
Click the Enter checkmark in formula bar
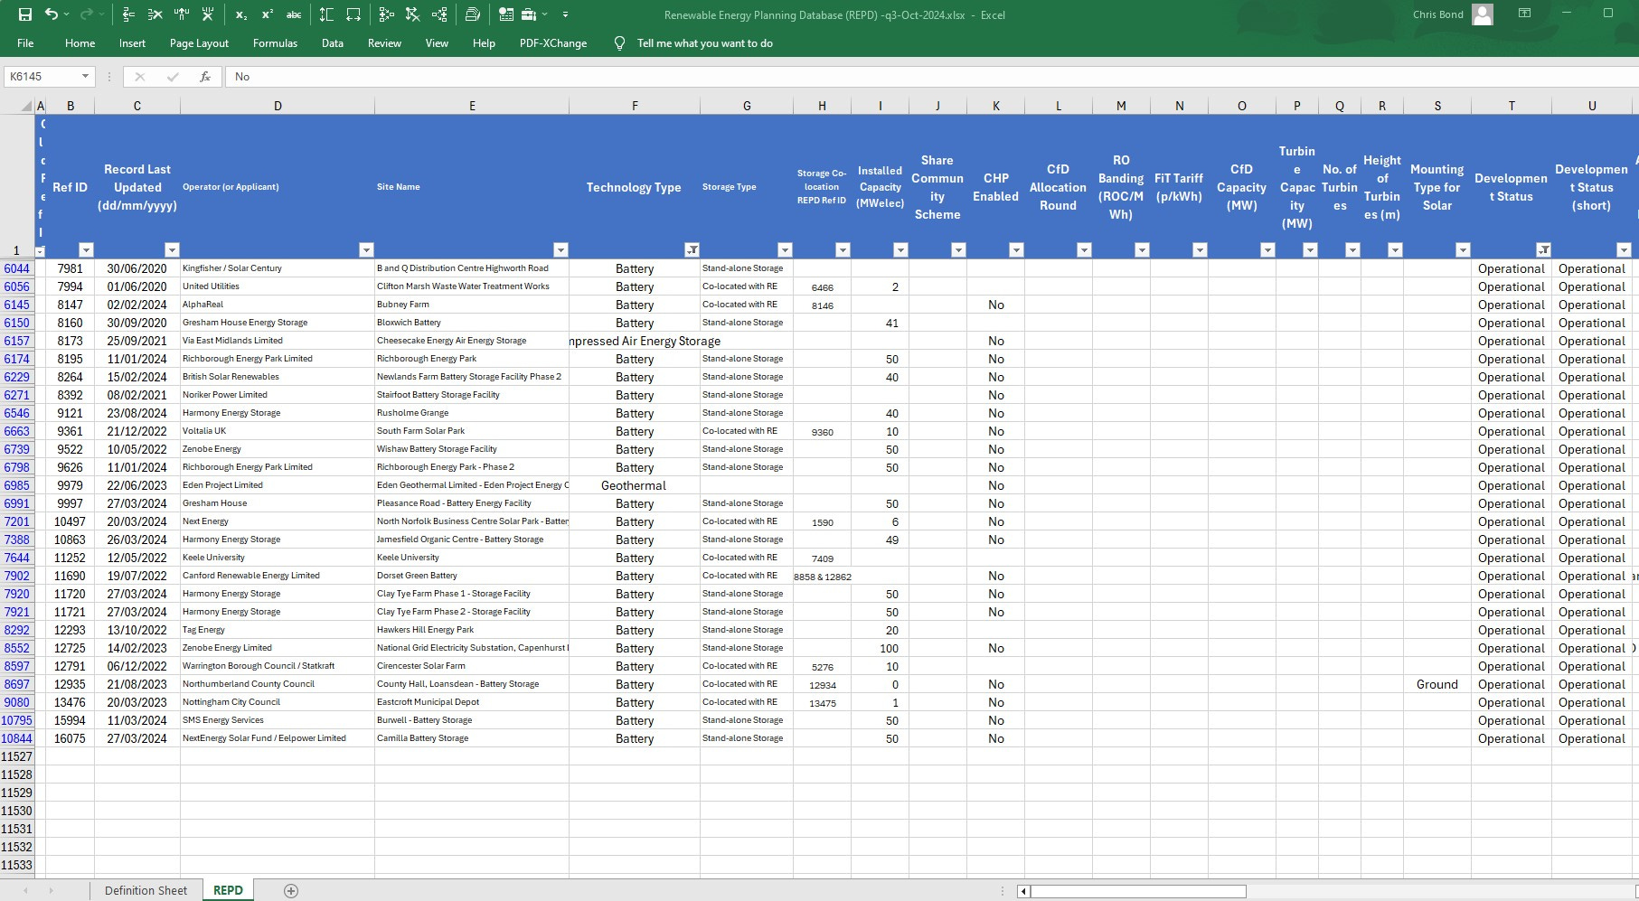(x=173, y=77)
